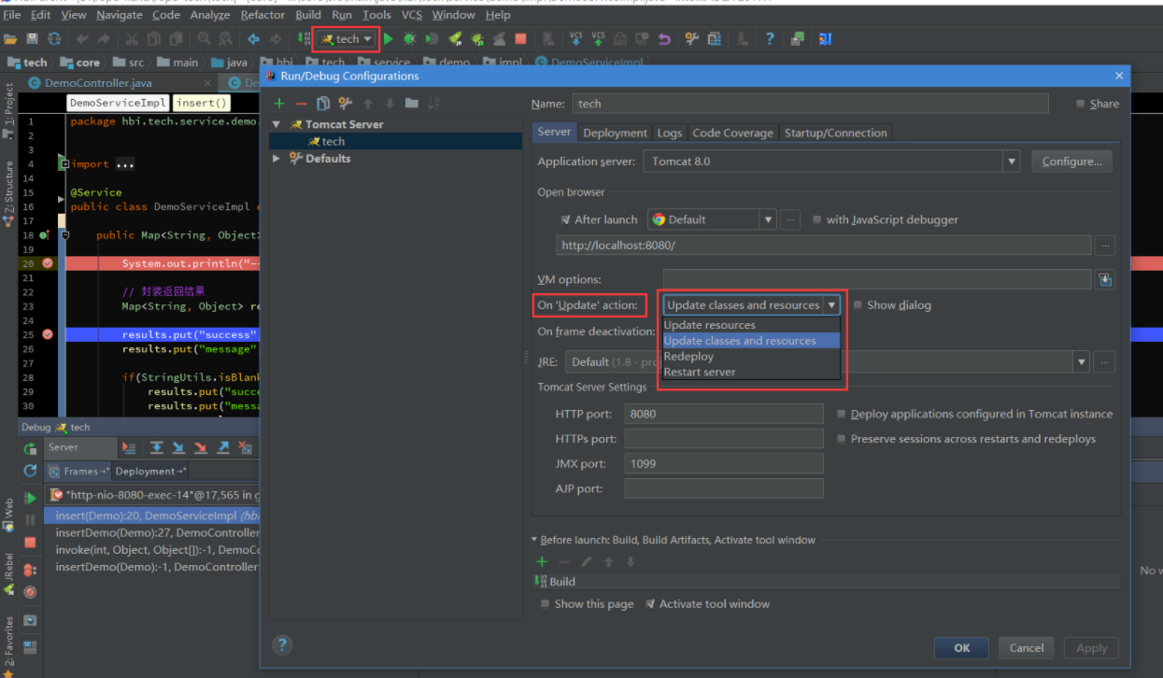View breakpoints double red dots icon
Image resolution: width=1163 pixels, height=678 pixels.
30,569
